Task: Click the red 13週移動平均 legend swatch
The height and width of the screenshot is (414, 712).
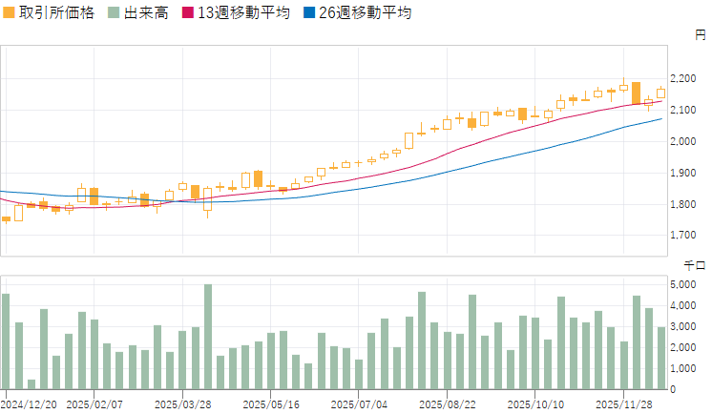Action: point(189,13)
